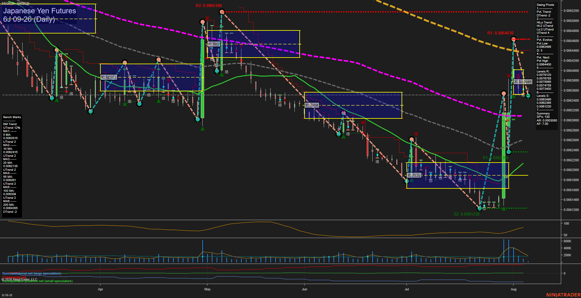This screenshot has height=298, width=581.
Task: Click the '10 MA:' benchmark label
Action: [x=8, y=149]
